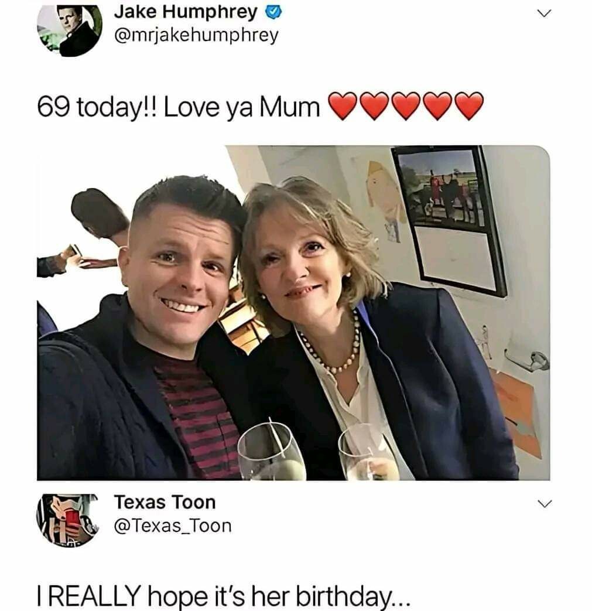
Task: Open the chevron menu on Texas Toon's reply
Action: click(544, 504)
